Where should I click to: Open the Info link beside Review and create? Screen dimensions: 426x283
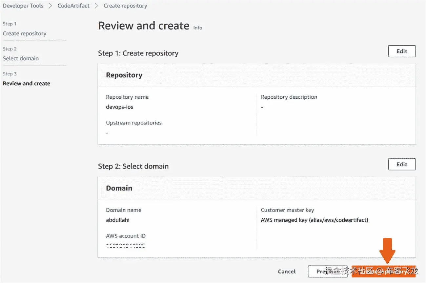(x=197, y=28)
